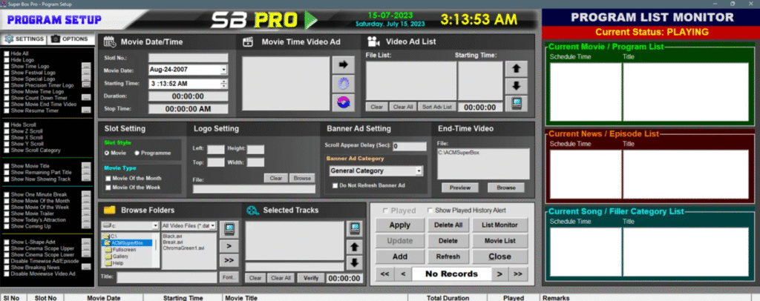Open ellipsis button beside Show Breaking News

point(86,267)
